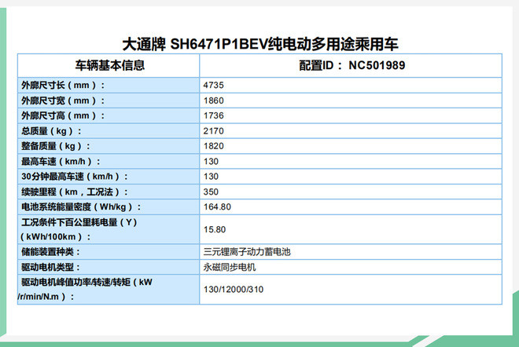Click the value 三元锂离子动力蓄电池
The width and height of the screenshot is (519, 347).
247,252
